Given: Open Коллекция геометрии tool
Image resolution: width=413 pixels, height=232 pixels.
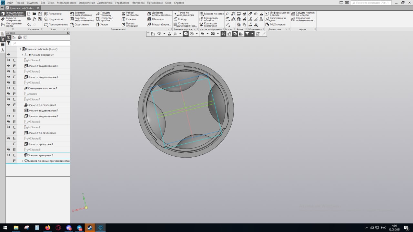Looking at the screenshot, I should [208, 24].
